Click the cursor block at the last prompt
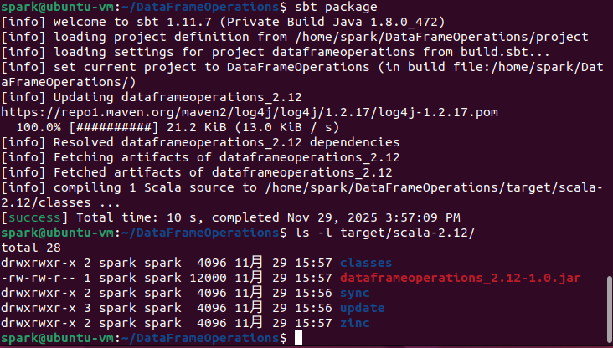Image resolution: width=613 pixels, height=348 pixels. click(298, 337)
